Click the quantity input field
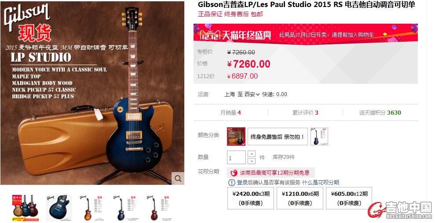This screenshot has width=435, height=223. [x=236, y=157]
